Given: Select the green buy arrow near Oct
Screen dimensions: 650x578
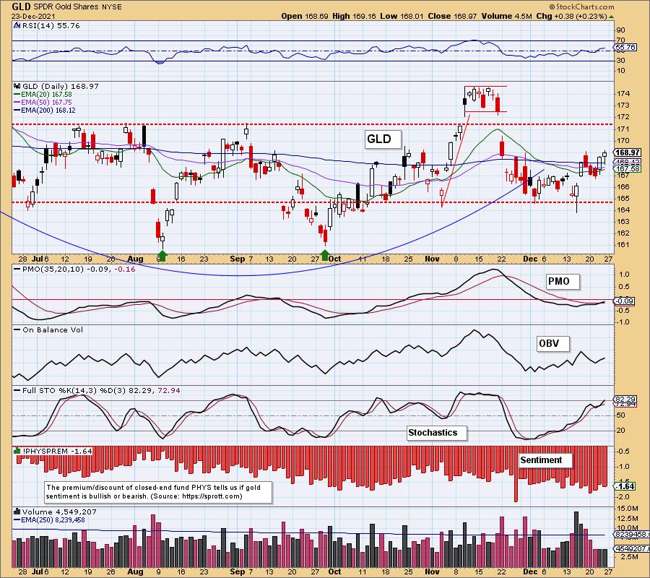Looking at the screenshot, I should [325, 256].
